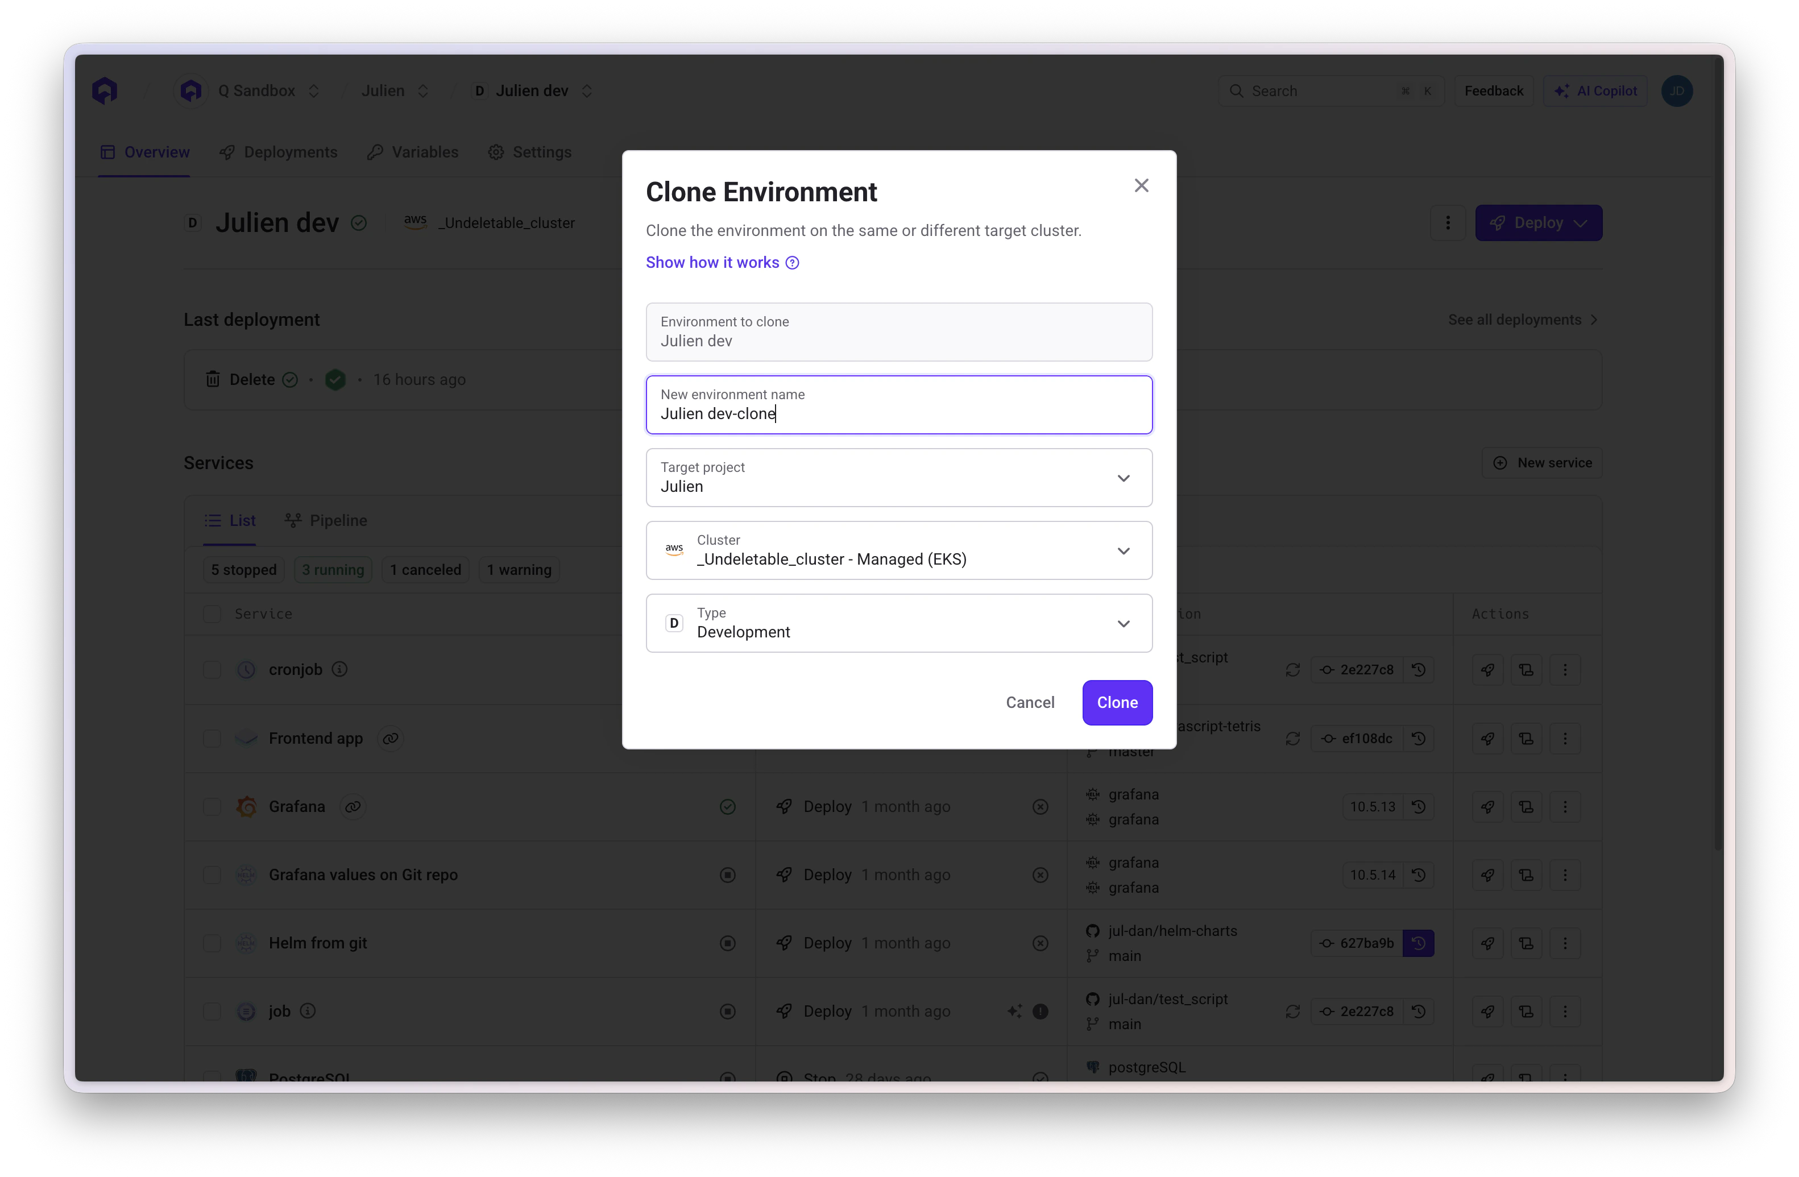Image resolution: width=1799 pixels, height=1177 pixels.
Task: Click the cronjob auto-deploy sync icon
Action: 1294,670
